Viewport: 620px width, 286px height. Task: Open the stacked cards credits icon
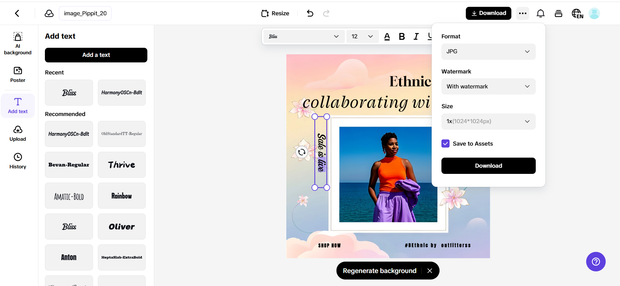point(559,13)
